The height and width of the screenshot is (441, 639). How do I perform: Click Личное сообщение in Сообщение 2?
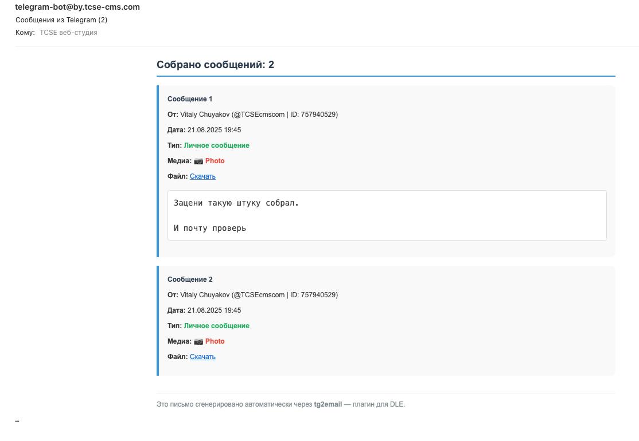216,326
